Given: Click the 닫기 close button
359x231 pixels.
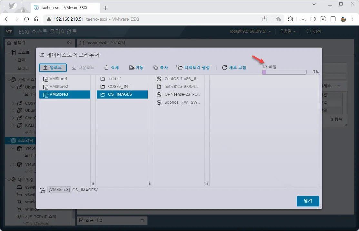Looking at the screenshot, I should coord(308,201).
